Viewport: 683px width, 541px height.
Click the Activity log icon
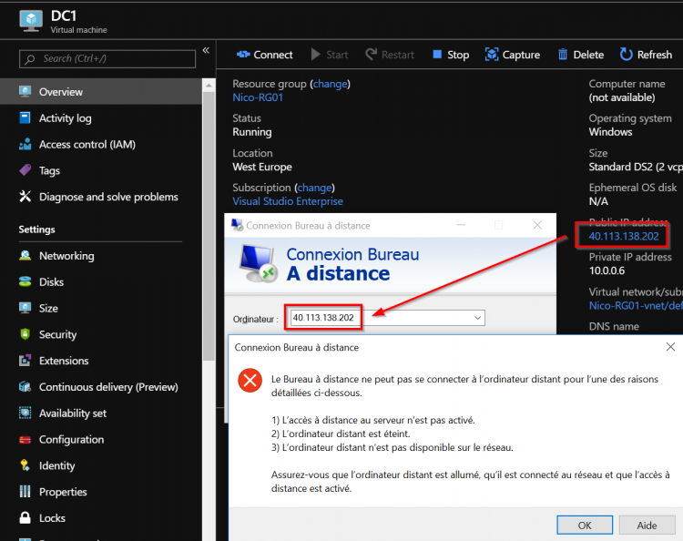click(25, 118)
